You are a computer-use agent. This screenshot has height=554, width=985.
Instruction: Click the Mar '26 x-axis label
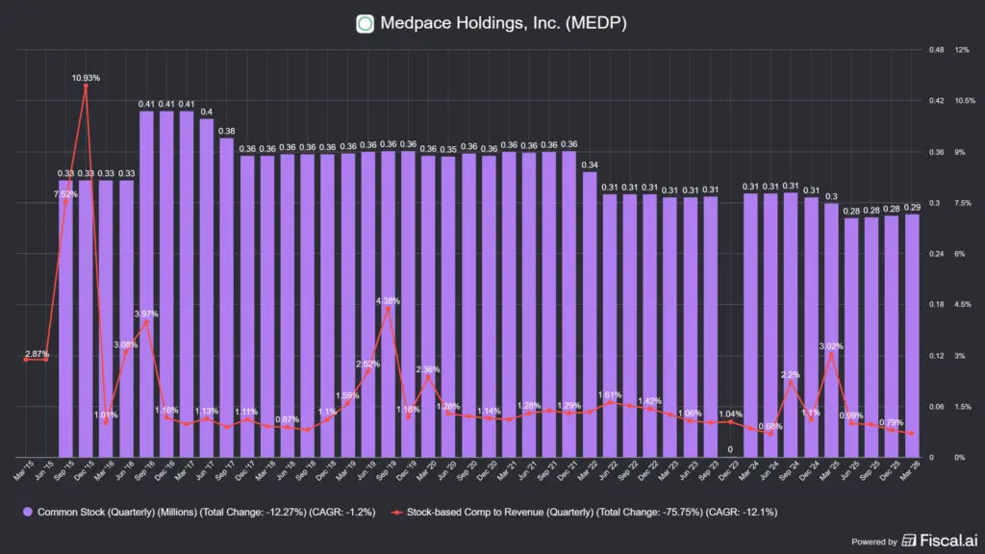point(910,469)
